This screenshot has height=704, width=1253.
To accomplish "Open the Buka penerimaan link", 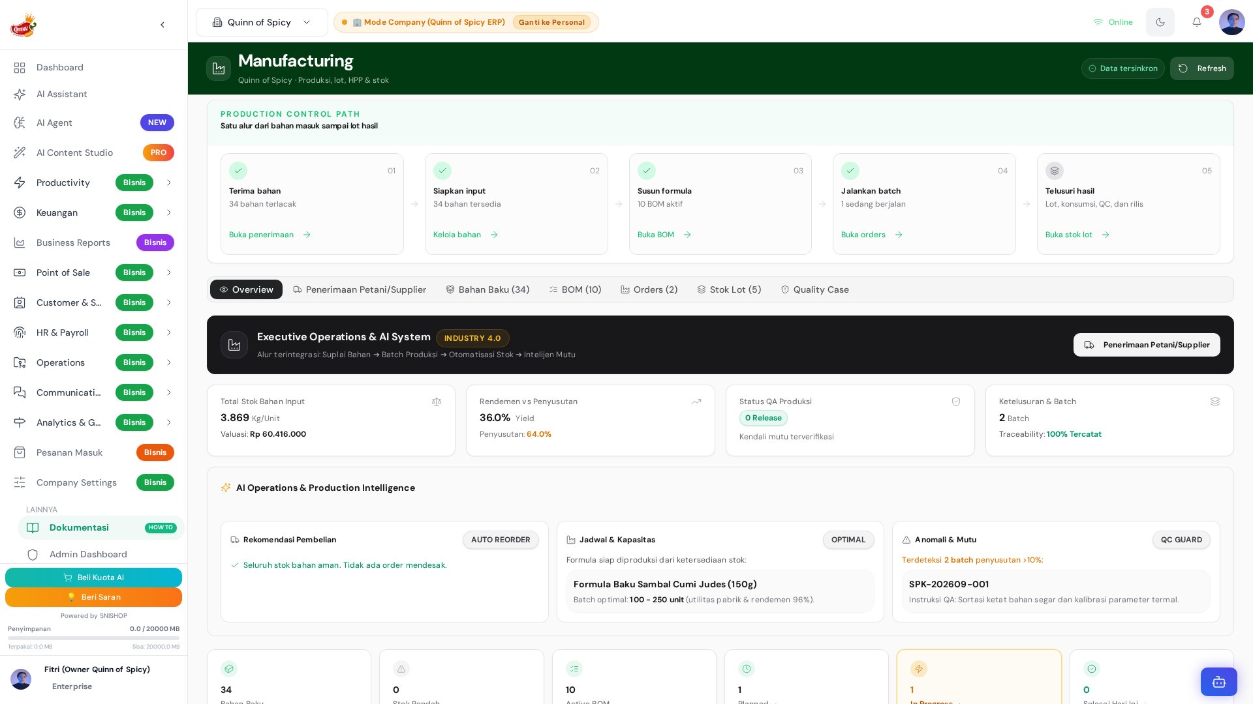I will click(x=270, y=235).
